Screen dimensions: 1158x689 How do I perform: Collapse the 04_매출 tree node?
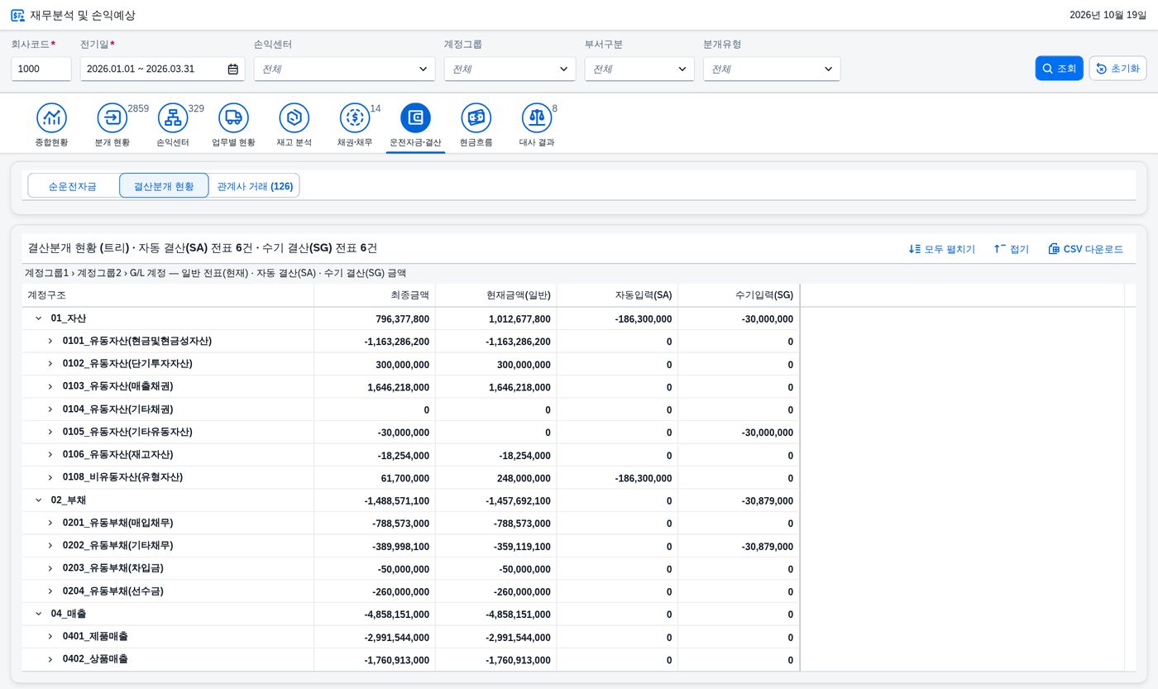(x=38, y=614)
